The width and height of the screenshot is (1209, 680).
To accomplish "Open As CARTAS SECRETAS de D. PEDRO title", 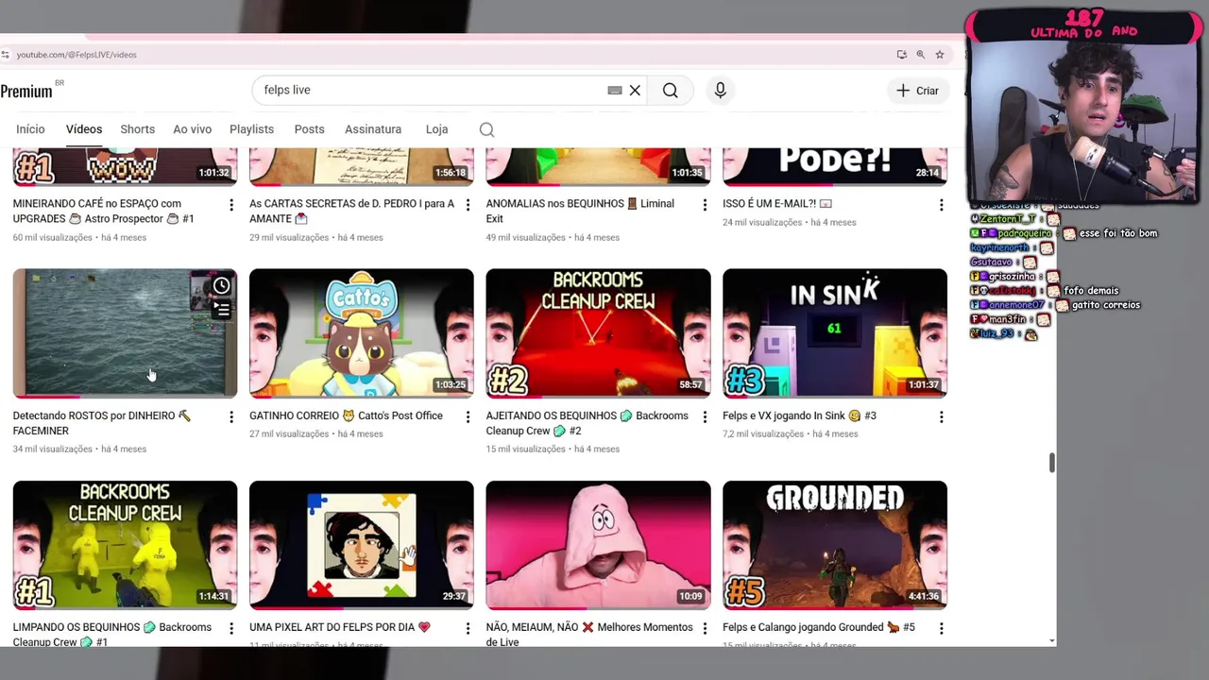I will click(351, 211).
